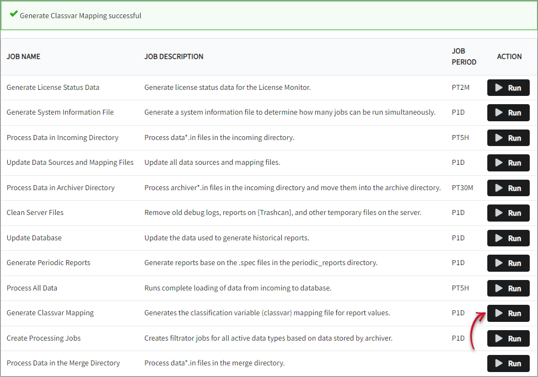Click the play icon for Update Data Sources and Mapping Files
The width and height of the screenshot is (538, 377).
click(499, 163)
